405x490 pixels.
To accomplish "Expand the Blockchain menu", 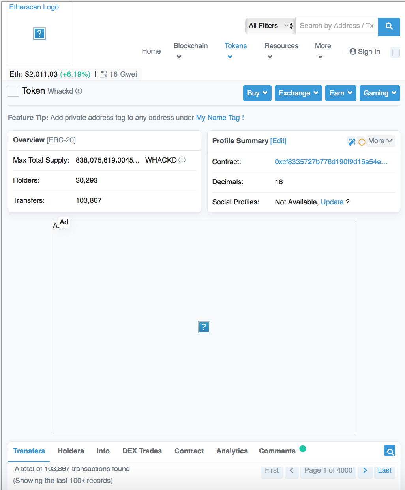I will click(191, 51).
